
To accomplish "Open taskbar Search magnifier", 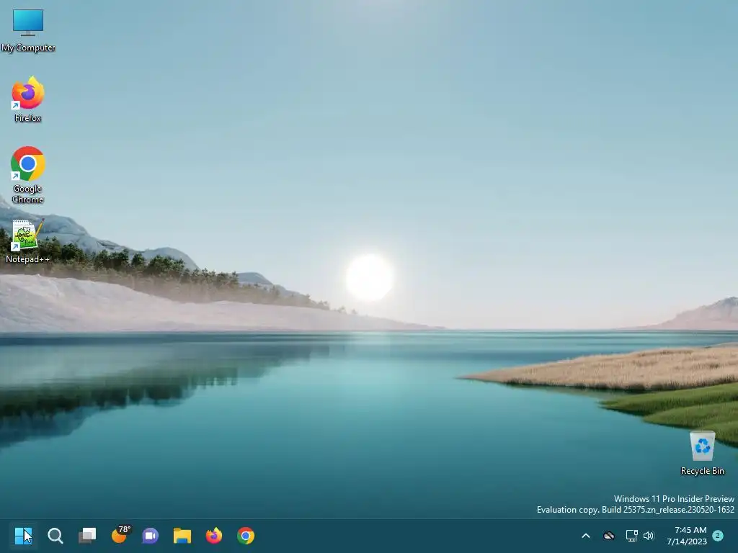I will tap(55, 536).
